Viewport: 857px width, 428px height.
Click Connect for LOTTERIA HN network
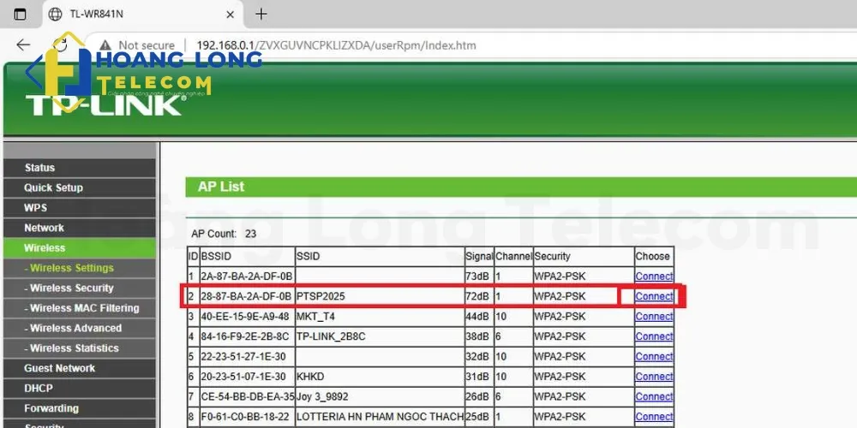(654, 417)
